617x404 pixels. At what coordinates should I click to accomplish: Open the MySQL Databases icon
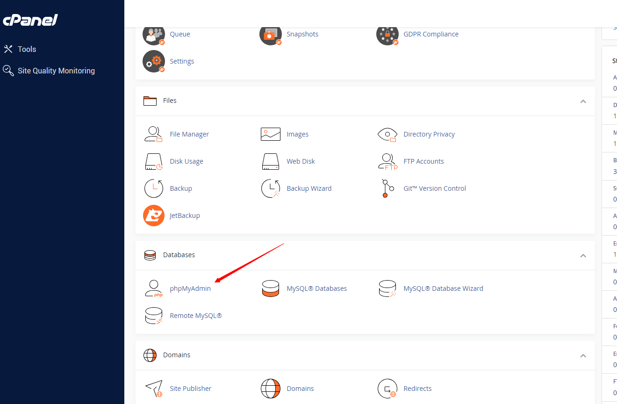point(270,289)
